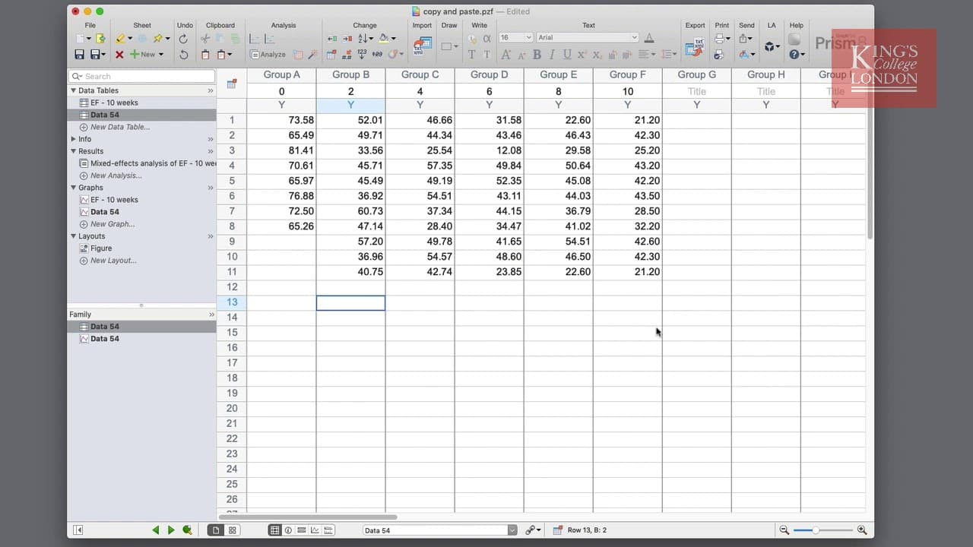
Task: Click the Import XML icon
Action: tap(422, 46)
